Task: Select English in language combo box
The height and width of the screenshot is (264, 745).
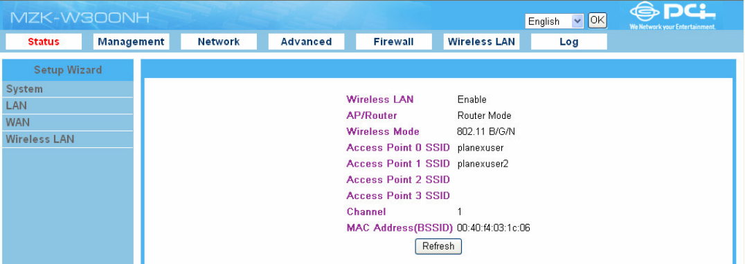Action: [x=554, y=21]
